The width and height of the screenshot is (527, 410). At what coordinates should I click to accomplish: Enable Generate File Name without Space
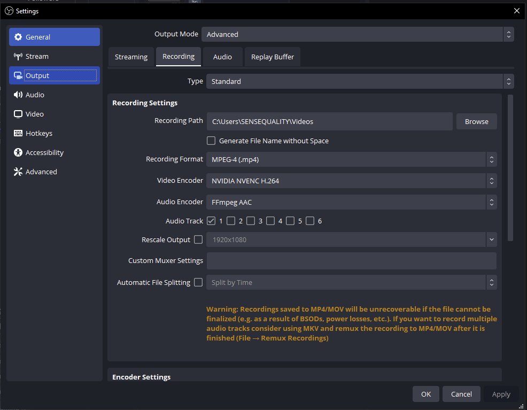click(211, 141)
